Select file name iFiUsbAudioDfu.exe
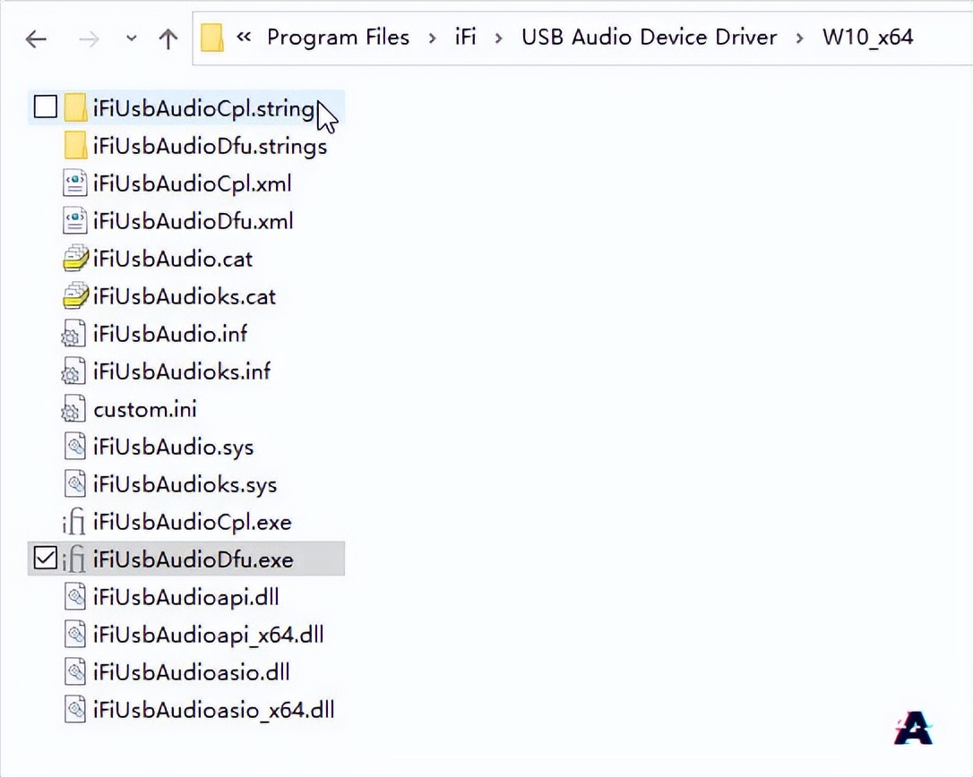973x777 pixels. (193, 560)
